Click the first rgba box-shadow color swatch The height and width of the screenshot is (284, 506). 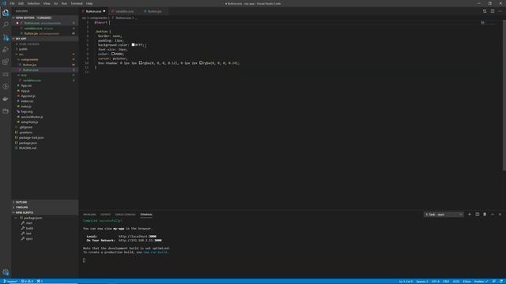(141, 63)
